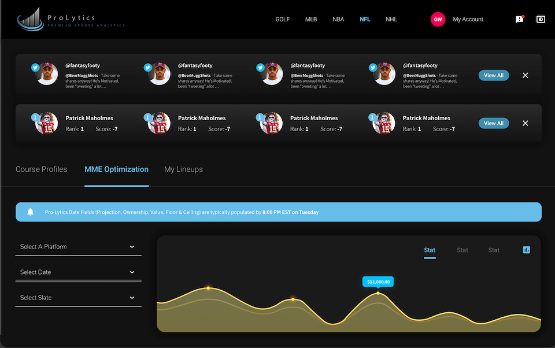Viewport: 555px width, 348px height.
Task: Select the active blue Stat tab
Action: click(x=430, y=250)
